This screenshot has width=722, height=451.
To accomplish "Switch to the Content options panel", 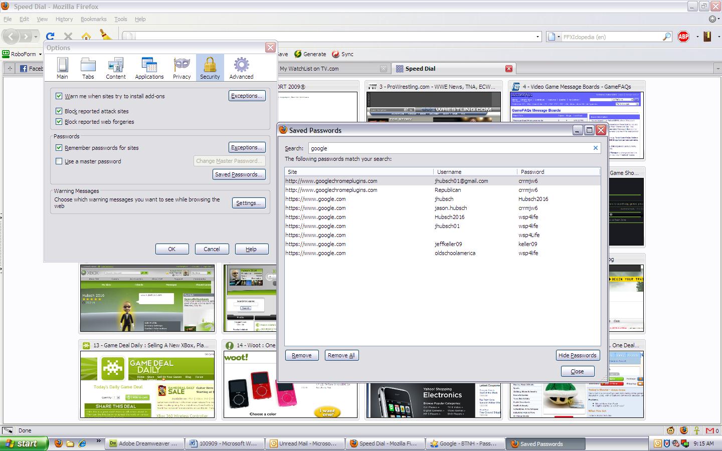I will (x=115, y=68).
